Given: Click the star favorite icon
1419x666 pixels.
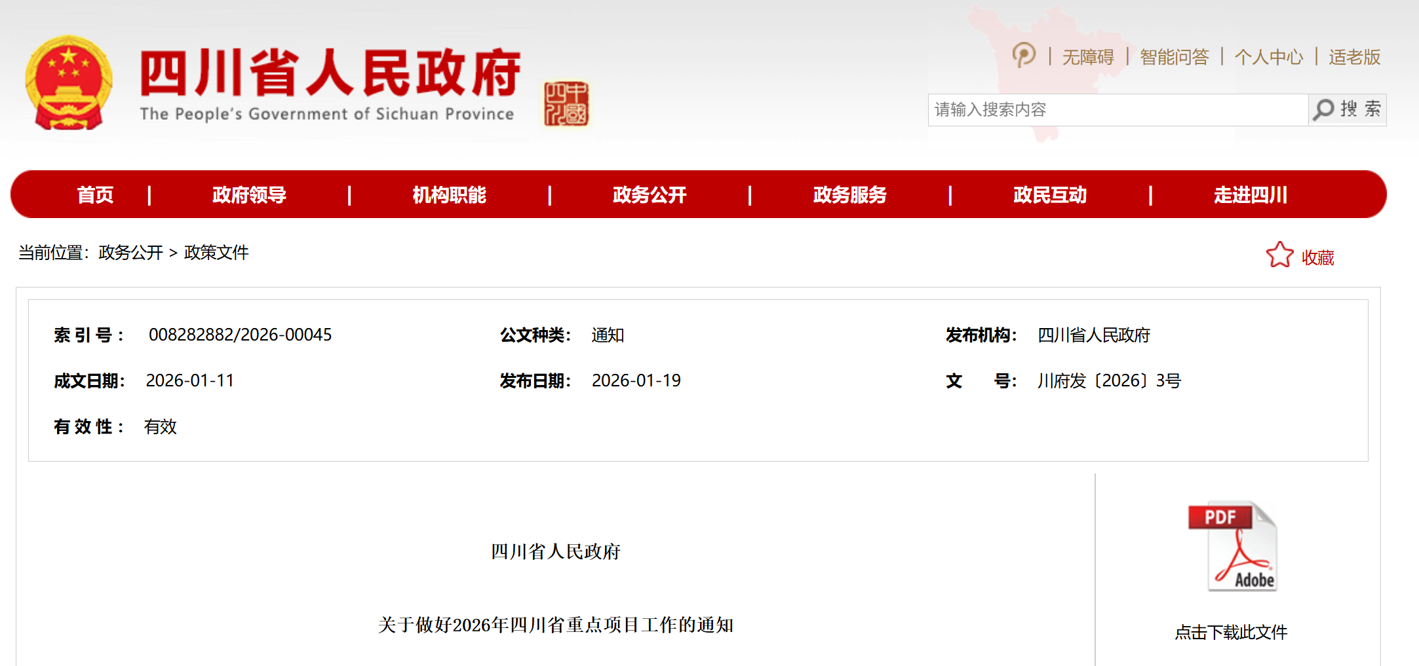Looking at the screenshot, I should 1279,255.
